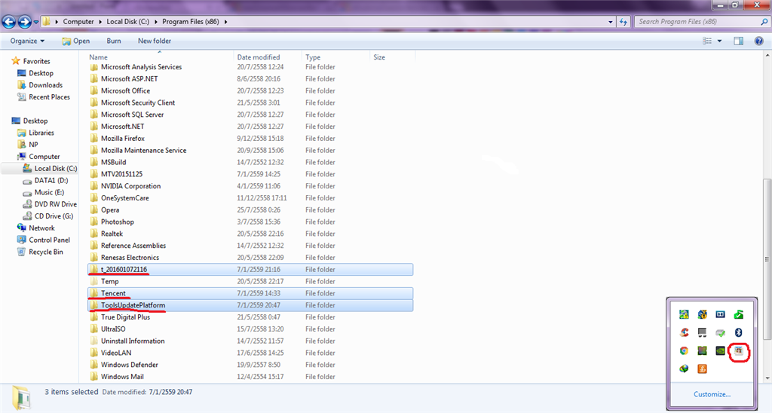Show the preview pane
Screen dimensions: 772x413
[739, 41]
